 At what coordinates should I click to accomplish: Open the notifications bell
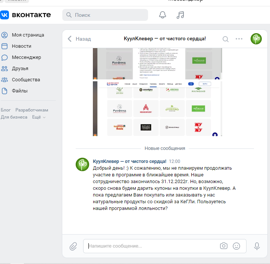[x=162, y=15]
